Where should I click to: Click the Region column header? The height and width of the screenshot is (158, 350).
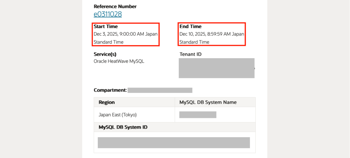pos(107,102)
